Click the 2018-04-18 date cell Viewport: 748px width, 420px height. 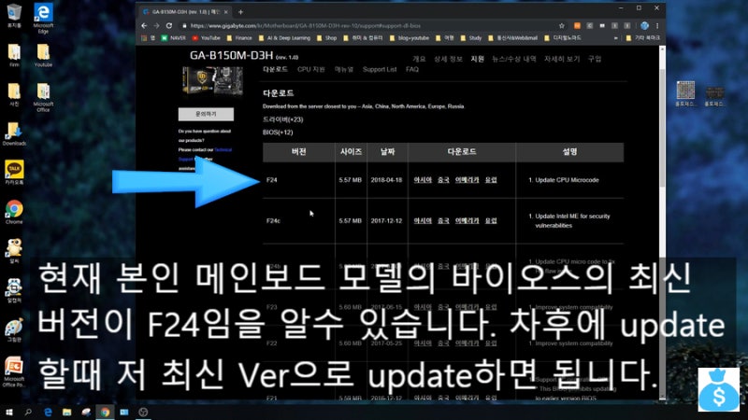click(386, 180)
